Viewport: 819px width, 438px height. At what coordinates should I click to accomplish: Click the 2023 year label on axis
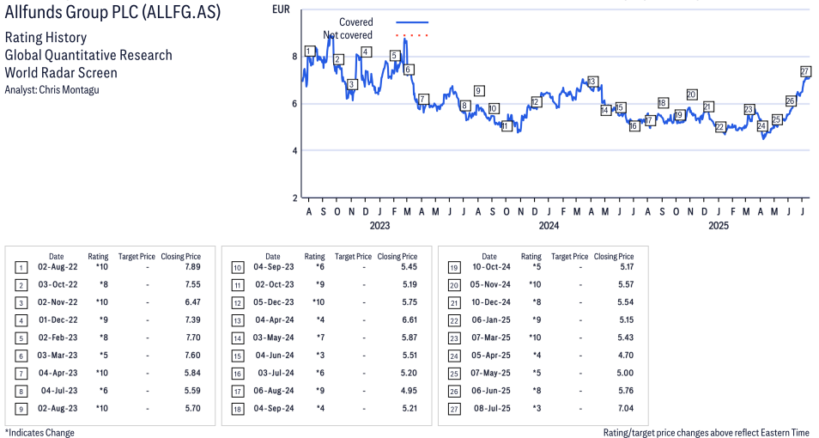click(379, 225)
